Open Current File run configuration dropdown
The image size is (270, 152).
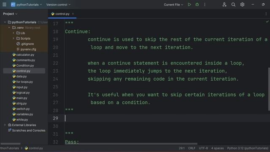pyautogui.click(x=173, y=5)
